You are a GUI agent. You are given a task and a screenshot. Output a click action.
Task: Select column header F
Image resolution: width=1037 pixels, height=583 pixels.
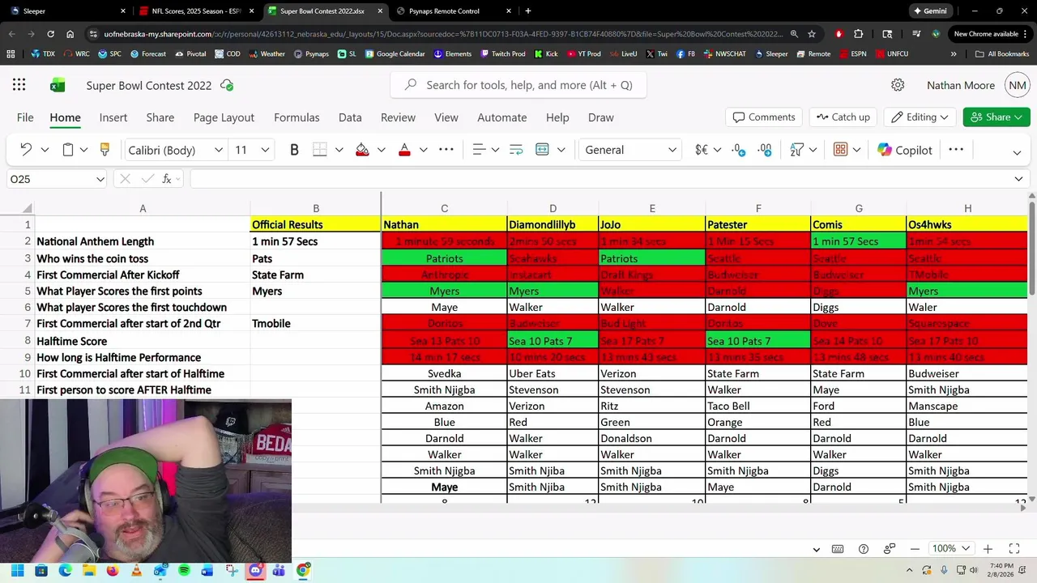click(758, 208)
